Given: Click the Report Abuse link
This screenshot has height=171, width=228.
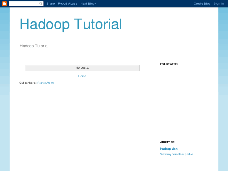Looking at the screenshot, I should pos(67,4).
